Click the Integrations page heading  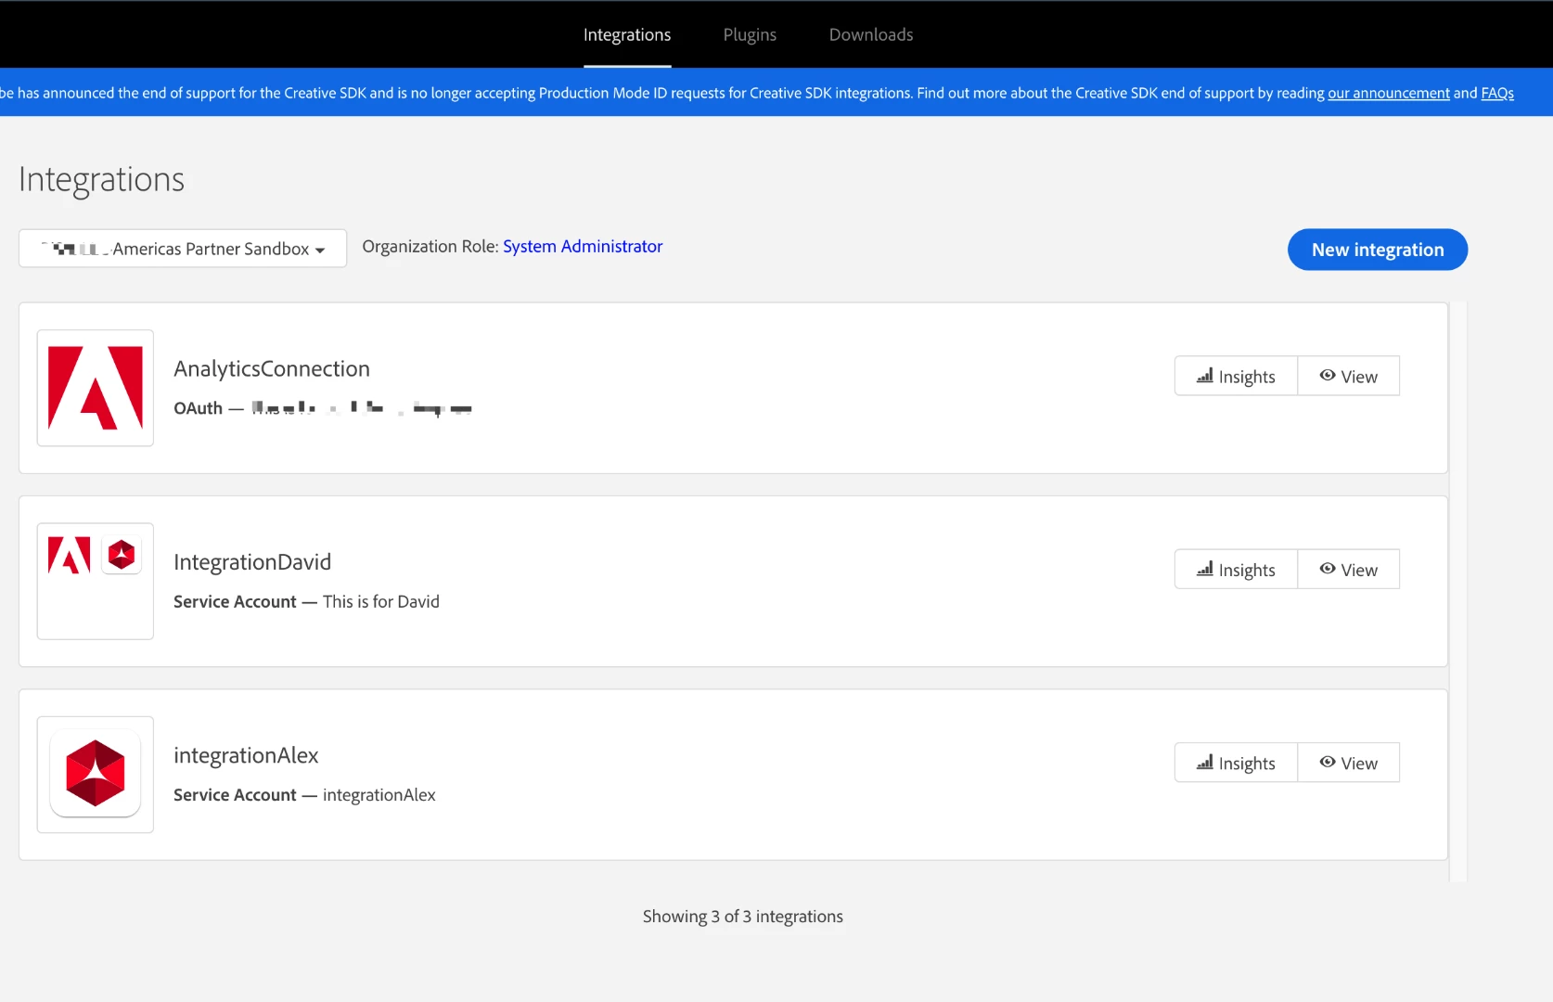[x=102, y=180]
